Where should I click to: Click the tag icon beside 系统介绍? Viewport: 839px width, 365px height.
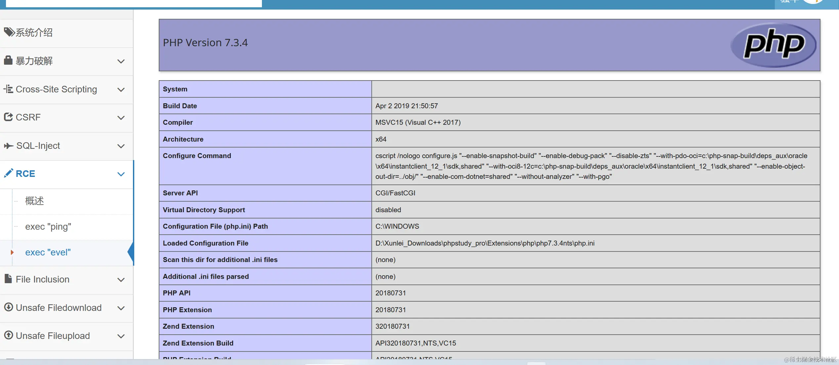tap(9, 32)
